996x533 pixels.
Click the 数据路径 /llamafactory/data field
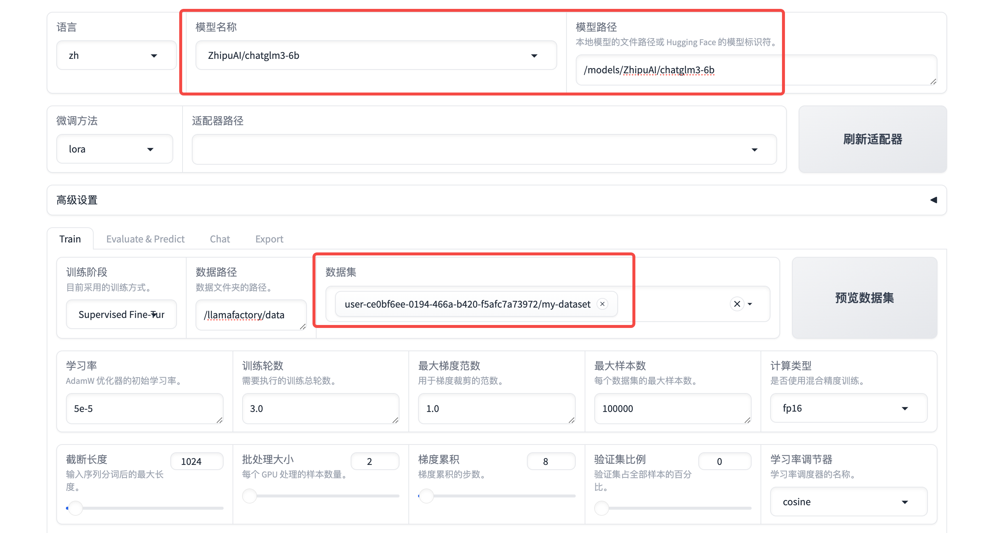point(251,315)
